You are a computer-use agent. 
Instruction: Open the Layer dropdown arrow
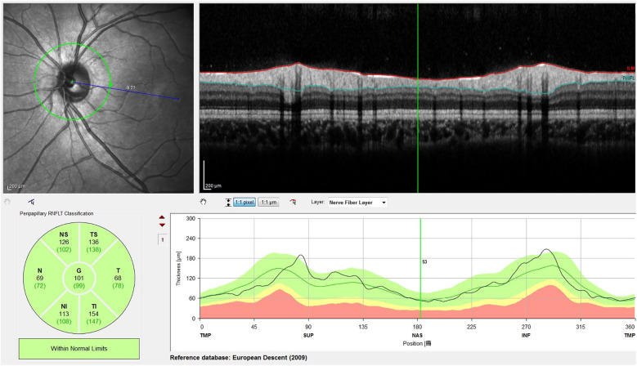click(384, 202)
